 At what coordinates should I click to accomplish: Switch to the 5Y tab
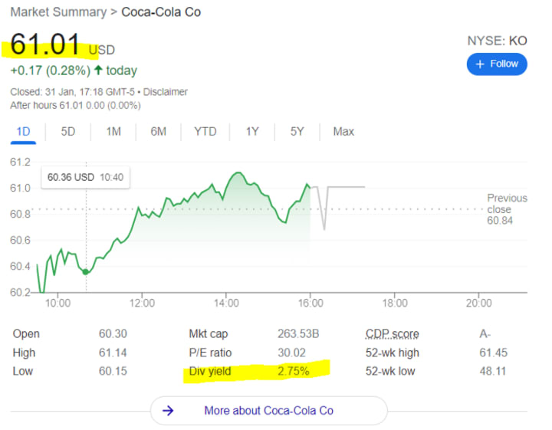click(297, 132)
